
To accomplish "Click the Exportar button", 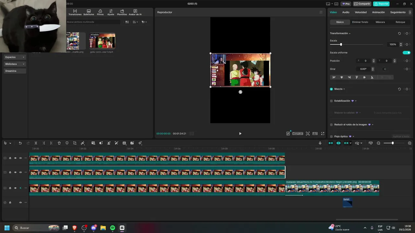I will click(381, 4).
